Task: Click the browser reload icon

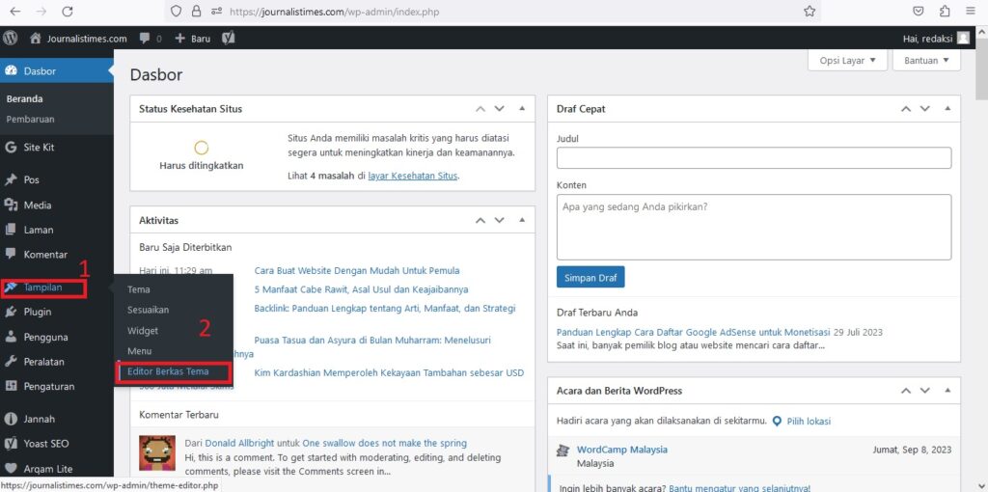Action: coord(67,12)
